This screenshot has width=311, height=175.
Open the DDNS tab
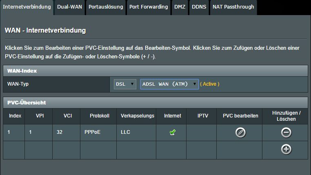[199, 7]
